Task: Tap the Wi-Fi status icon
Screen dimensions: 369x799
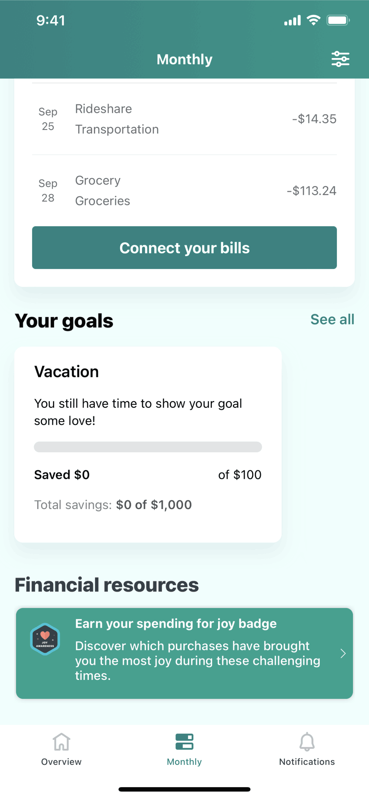Action: tap(314, 20)
